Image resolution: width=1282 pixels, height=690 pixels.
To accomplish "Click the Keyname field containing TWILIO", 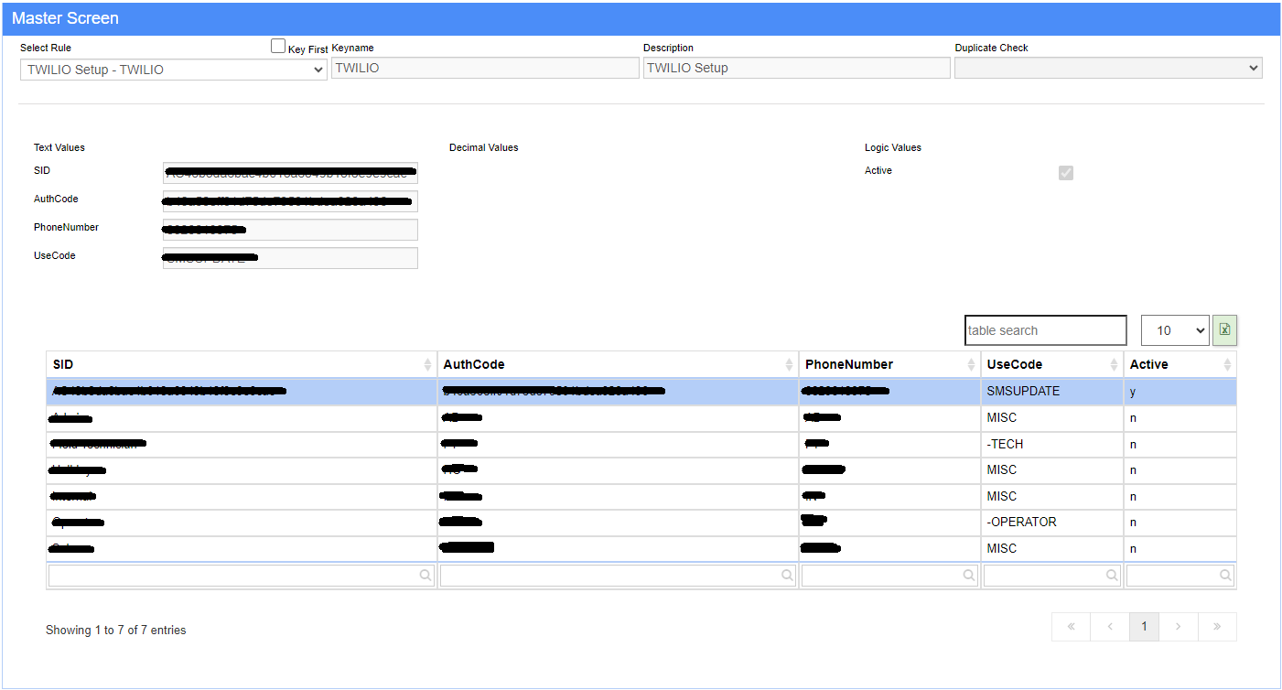I will click(485, 68).
